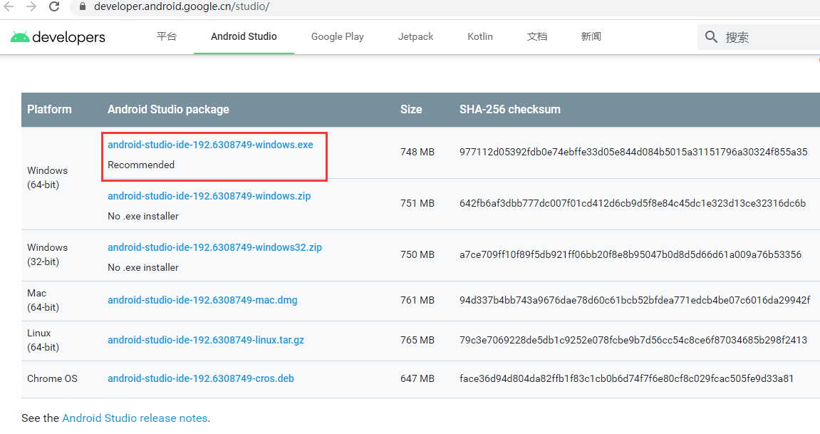Screen dimensions: 820x434
Task: Click the Android Studio package column header
Action: coord(168,109)
